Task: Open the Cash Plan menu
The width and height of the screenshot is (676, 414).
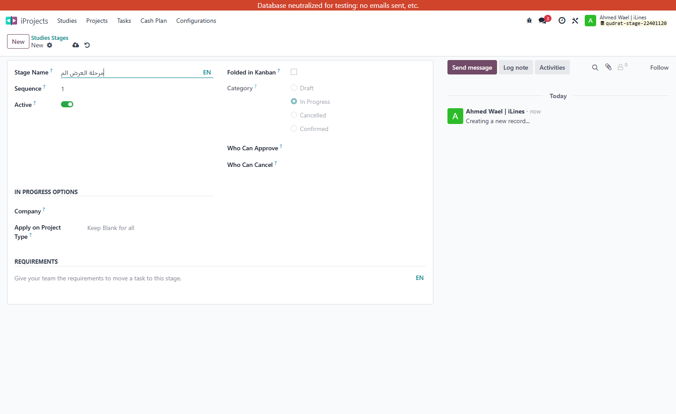Action: coord(154,21)
